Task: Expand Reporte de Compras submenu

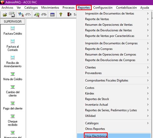Action: (114, 49)
